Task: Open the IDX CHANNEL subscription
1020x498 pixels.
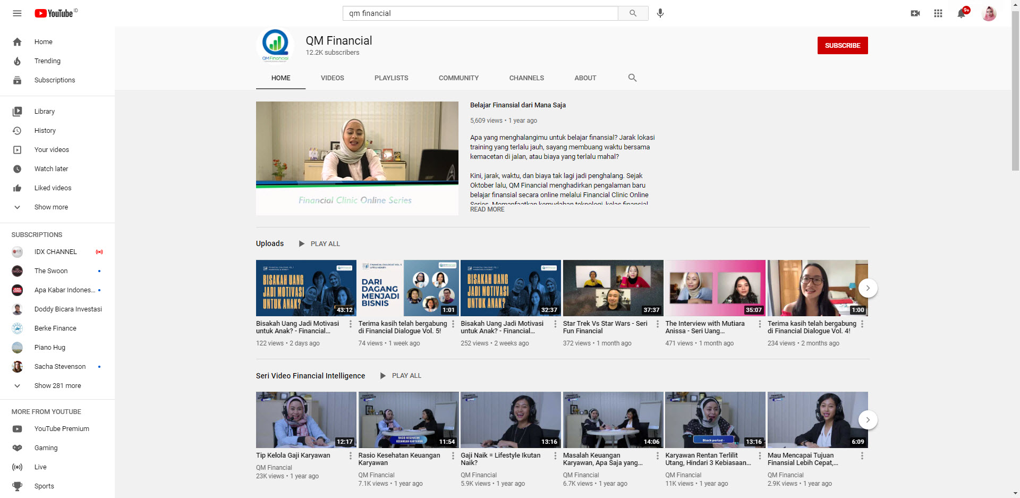Action: pyautogui.click(x=57, y=252)
